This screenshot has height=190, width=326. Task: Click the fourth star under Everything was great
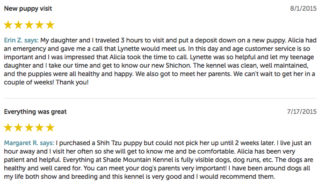(39, 127)
